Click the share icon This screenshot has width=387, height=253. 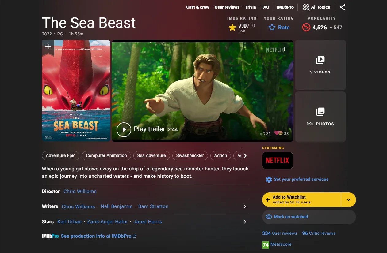[x=343, y=7]
